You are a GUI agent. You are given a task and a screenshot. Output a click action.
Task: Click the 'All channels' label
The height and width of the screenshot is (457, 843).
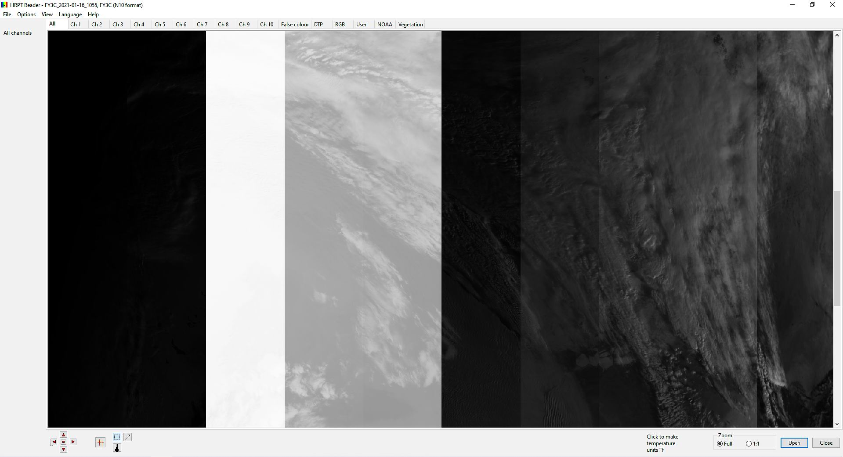(18, 33)
